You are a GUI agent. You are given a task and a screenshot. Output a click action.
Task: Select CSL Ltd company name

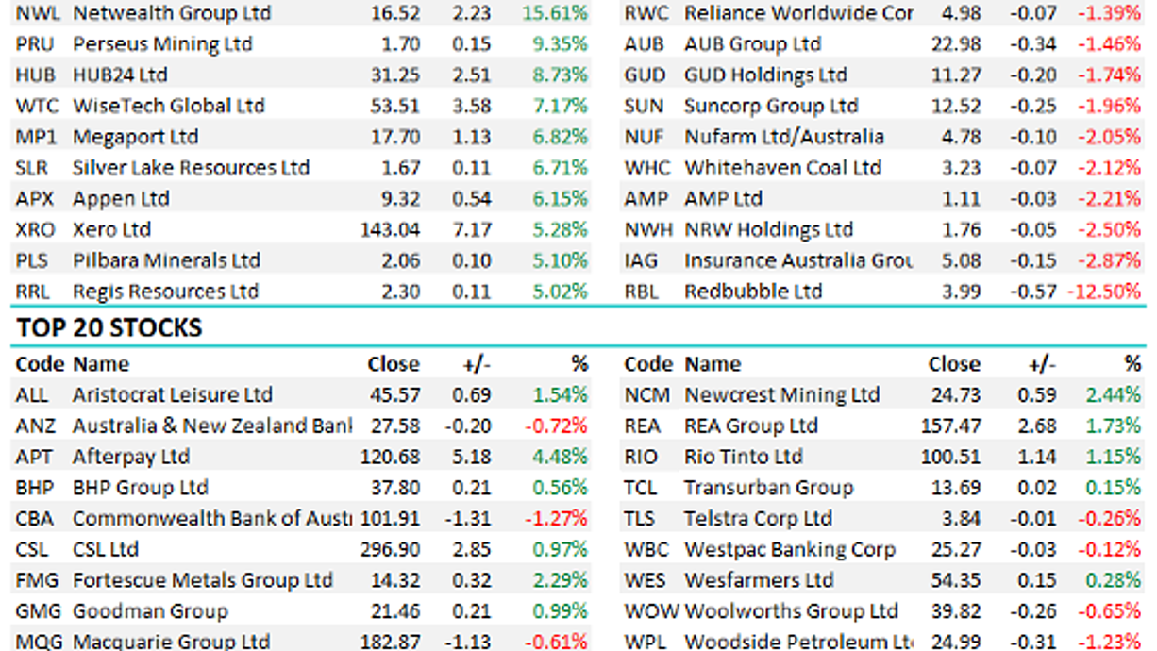pyautogui.click(x=106, y=549)
